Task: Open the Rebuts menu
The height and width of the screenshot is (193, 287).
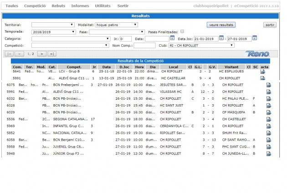Action: click(x=58, y=6)
